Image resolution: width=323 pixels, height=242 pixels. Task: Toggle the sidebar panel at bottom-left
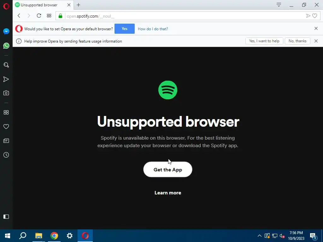[x=6, y=216]
